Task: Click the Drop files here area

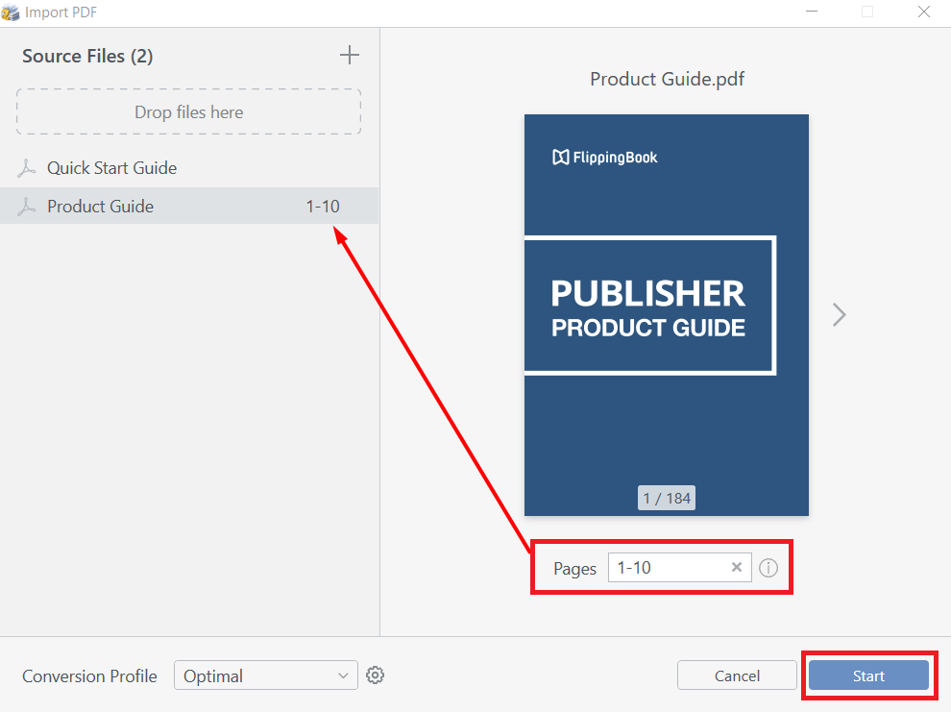Action: coord(188,112)
